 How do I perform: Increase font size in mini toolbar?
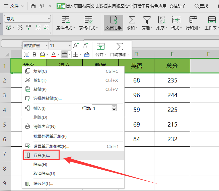[x=76, y=46]
